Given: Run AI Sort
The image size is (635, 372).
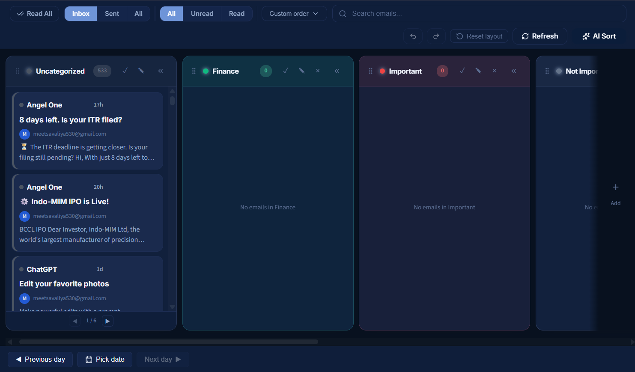Looking at the screenshot, I should coord(599,36).
